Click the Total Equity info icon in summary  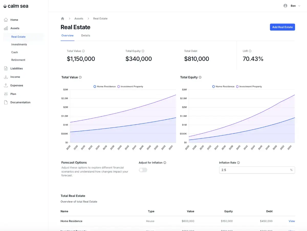coord(143,51)
